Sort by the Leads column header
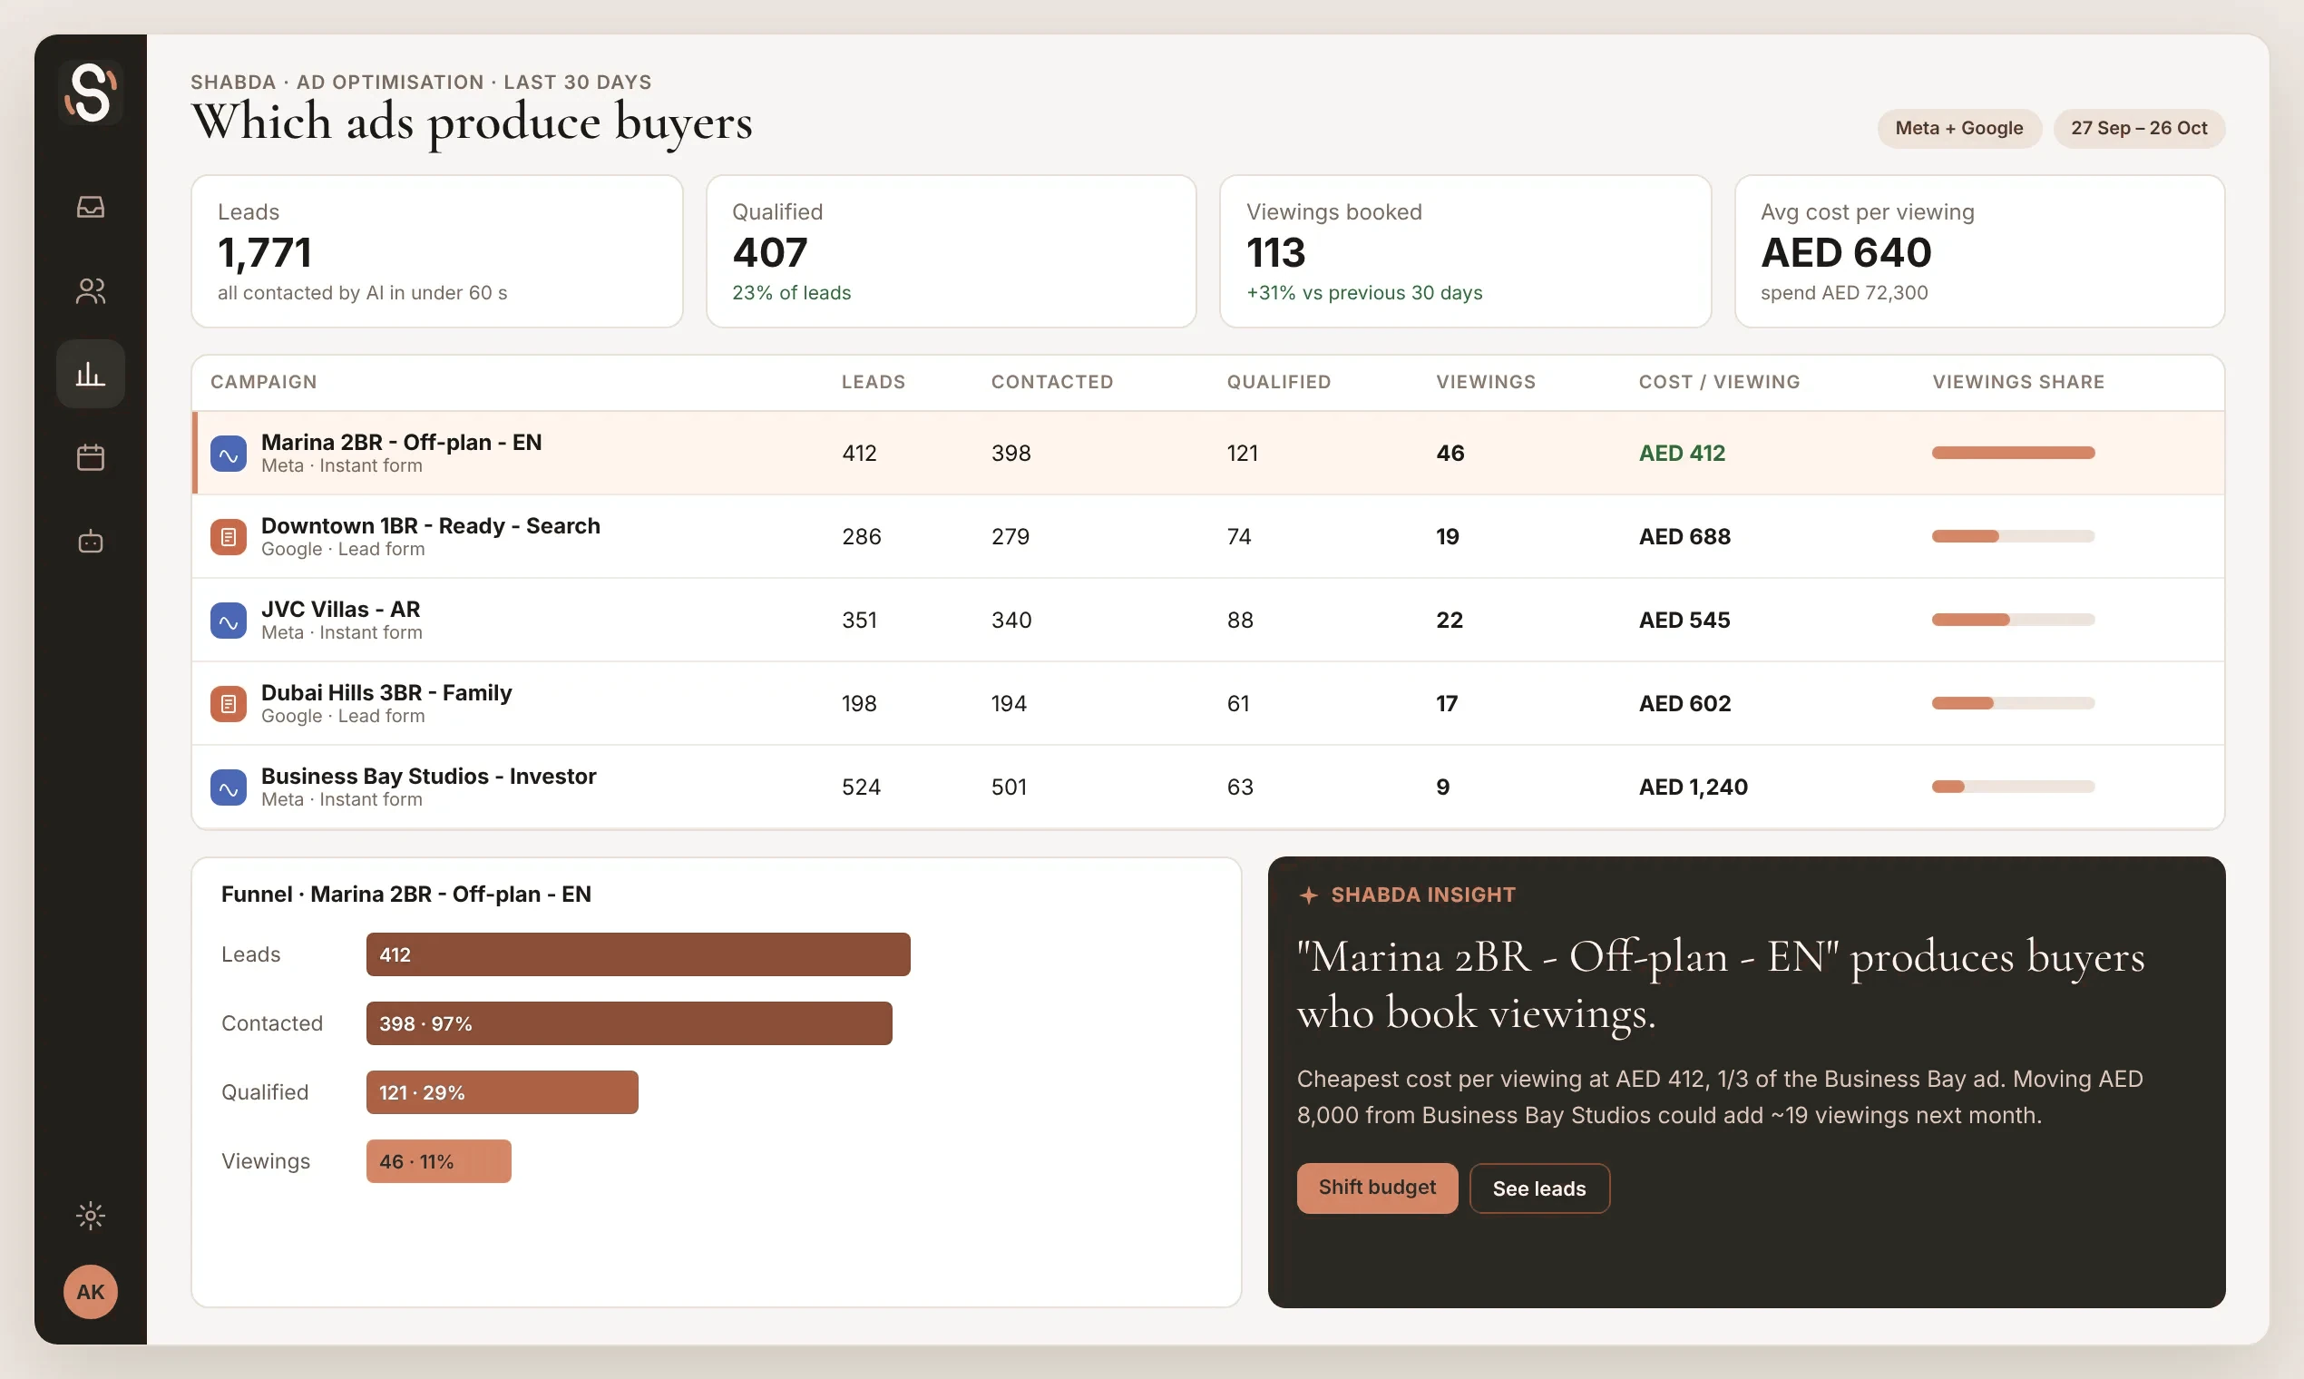The image size is (2304, 1379). tap(874, 382)
